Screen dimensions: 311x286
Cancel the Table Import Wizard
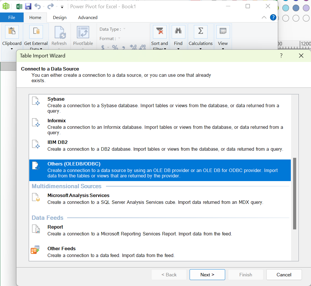284,275
